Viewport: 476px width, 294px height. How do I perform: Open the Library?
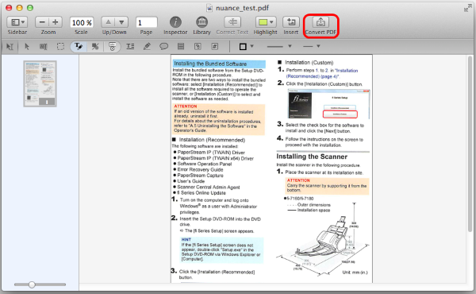click(x=202, y=22)
